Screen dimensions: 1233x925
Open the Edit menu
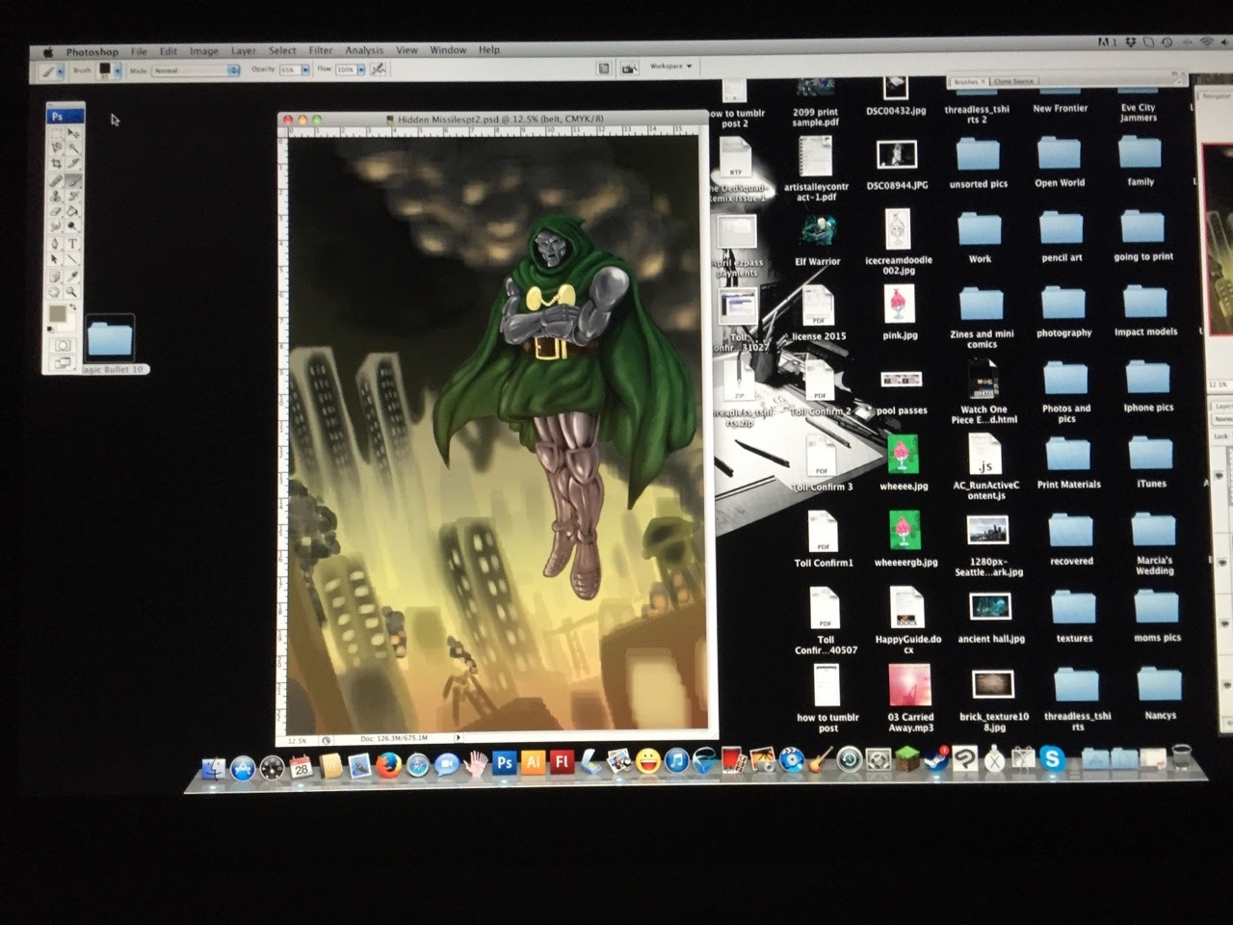[169, 51]
